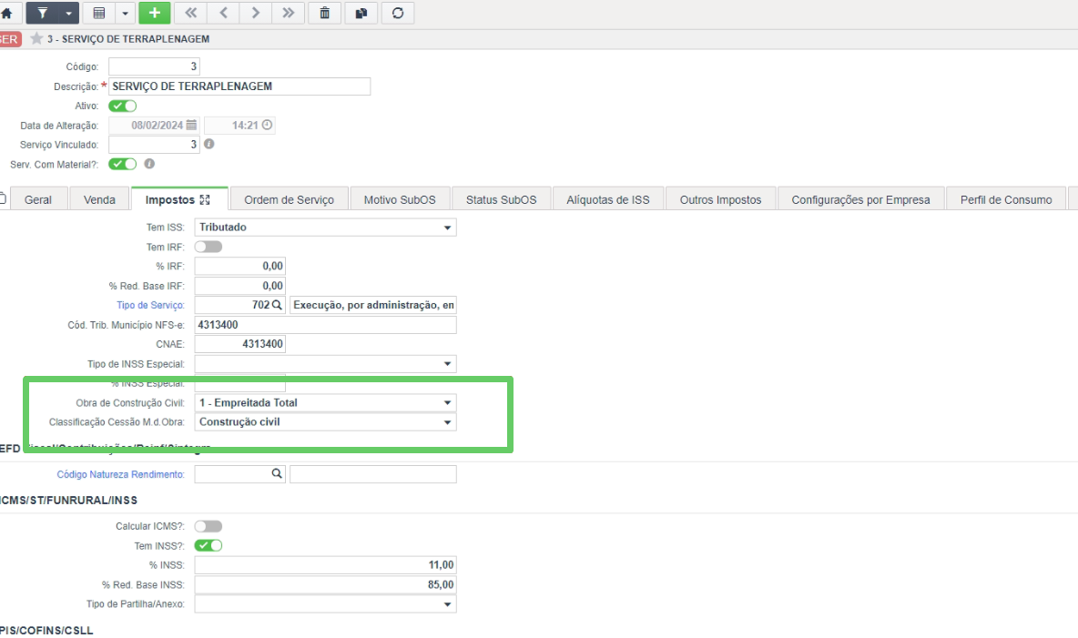Search Código Natureza Rendimento magnifier

277,473
